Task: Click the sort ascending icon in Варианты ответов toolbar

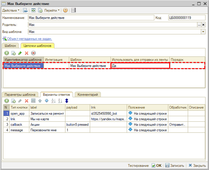Action: (53, 101)
